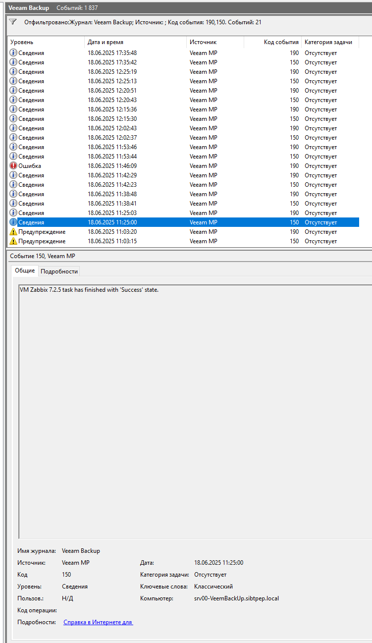This screenshot has width=372, height=643.
Task: Sort by Уровень column header
Action: click(46, 43)
